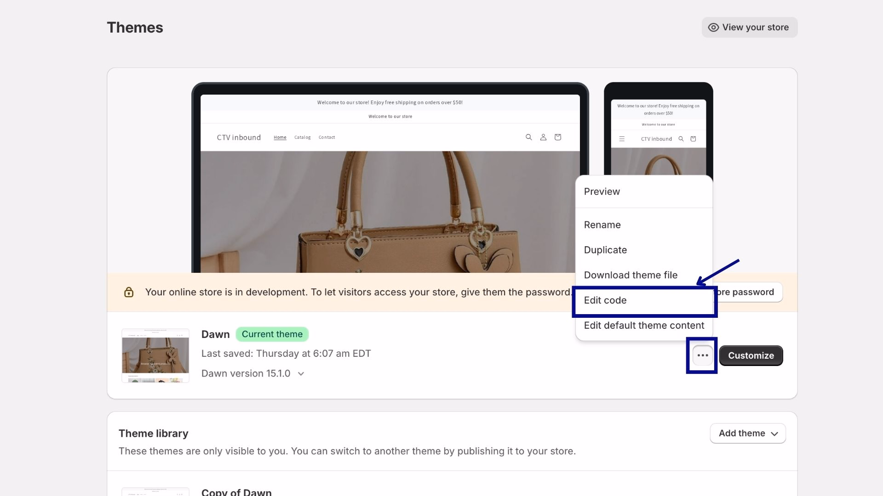The height and width of the screenshot is (496, 883).
Task: Click Last saved Thursday timestamp text
Action: [286, 354]
